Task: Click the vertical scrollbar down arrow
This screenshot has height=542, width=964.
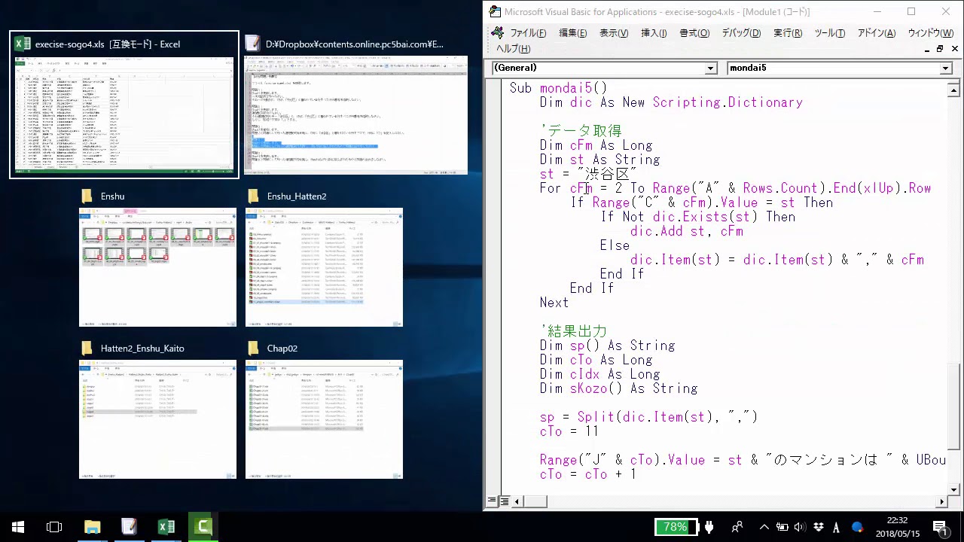Action: 953,489
